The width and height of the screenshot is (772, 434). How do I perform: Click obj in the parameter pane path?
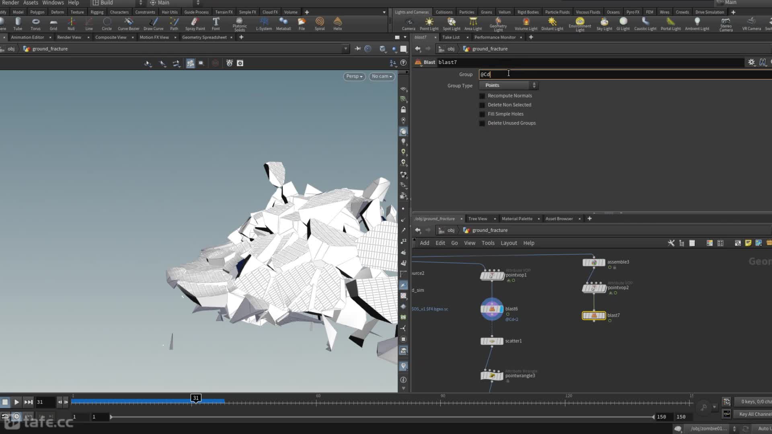coord(451,49)
